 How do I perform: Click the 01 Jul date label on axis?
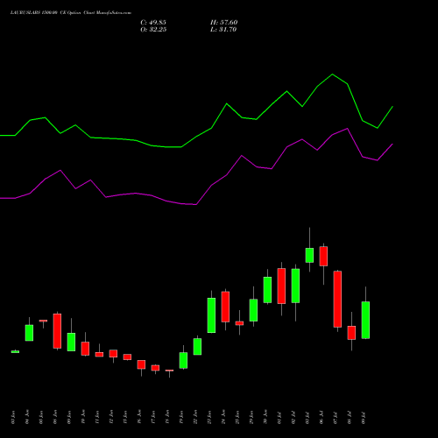(279, 418)
